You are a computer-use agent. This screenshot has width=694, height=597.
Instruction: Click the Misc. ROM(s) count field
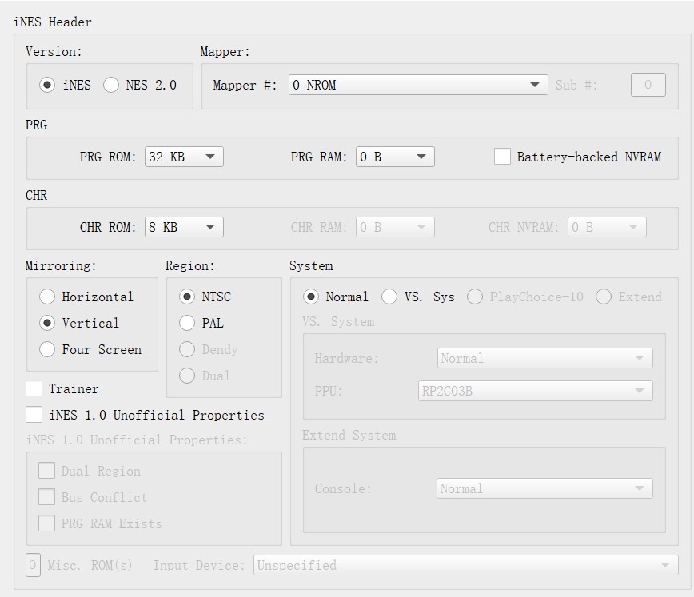click(x=33, y=565)
